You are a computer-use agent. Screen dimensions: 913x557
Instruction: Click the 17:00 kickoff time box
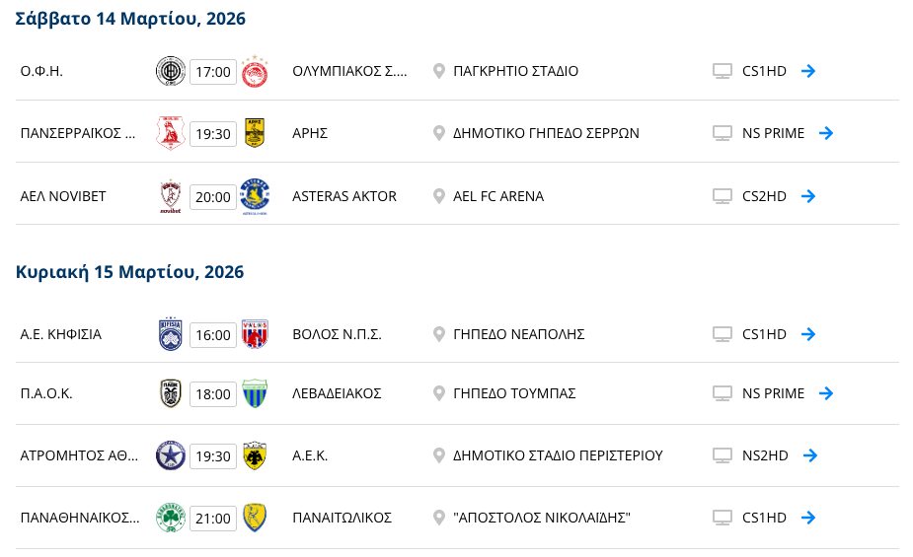(213, 72)
